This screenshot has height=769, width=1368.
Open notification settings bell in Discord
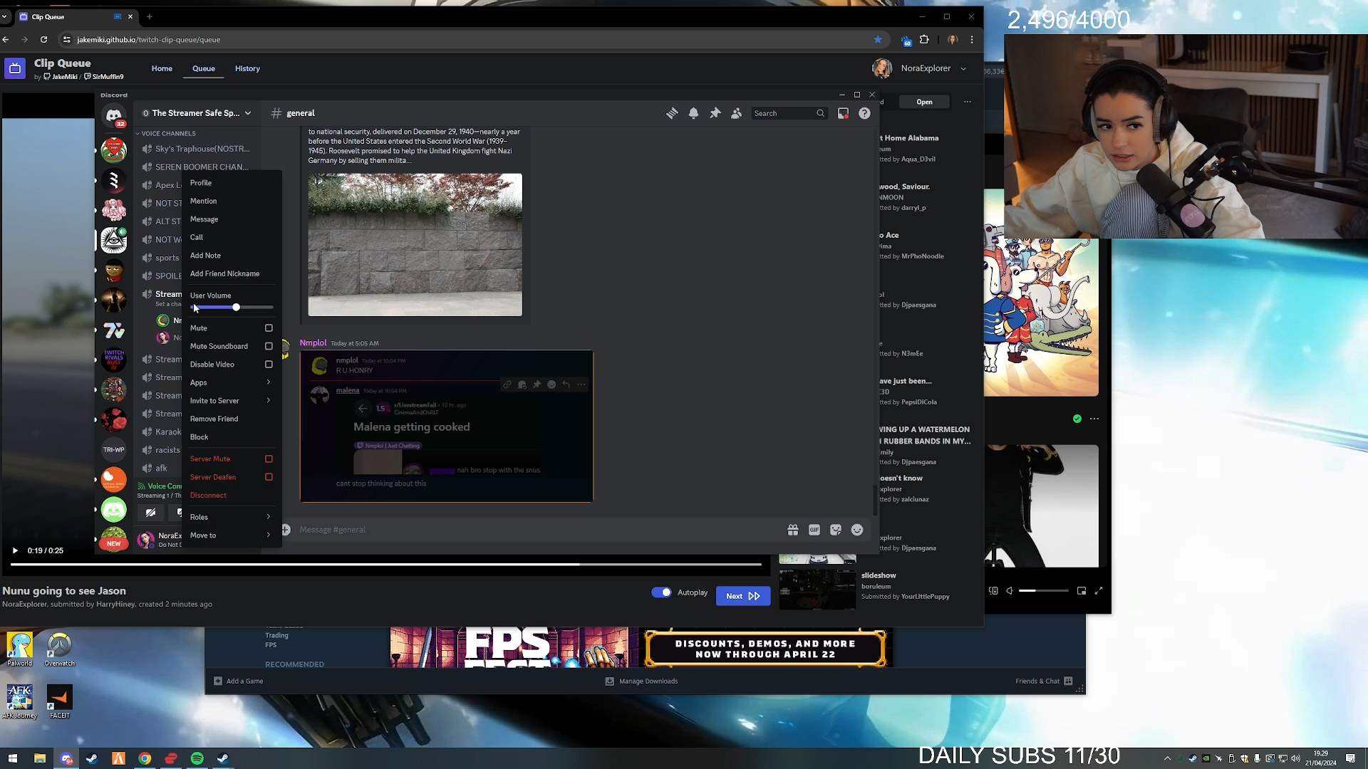point(693,113)
